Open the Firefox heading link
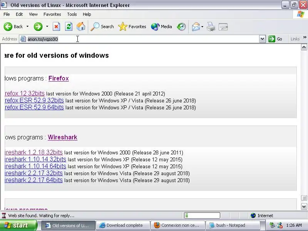This screenshot has width=308, height=231. (x=59, y=79)
